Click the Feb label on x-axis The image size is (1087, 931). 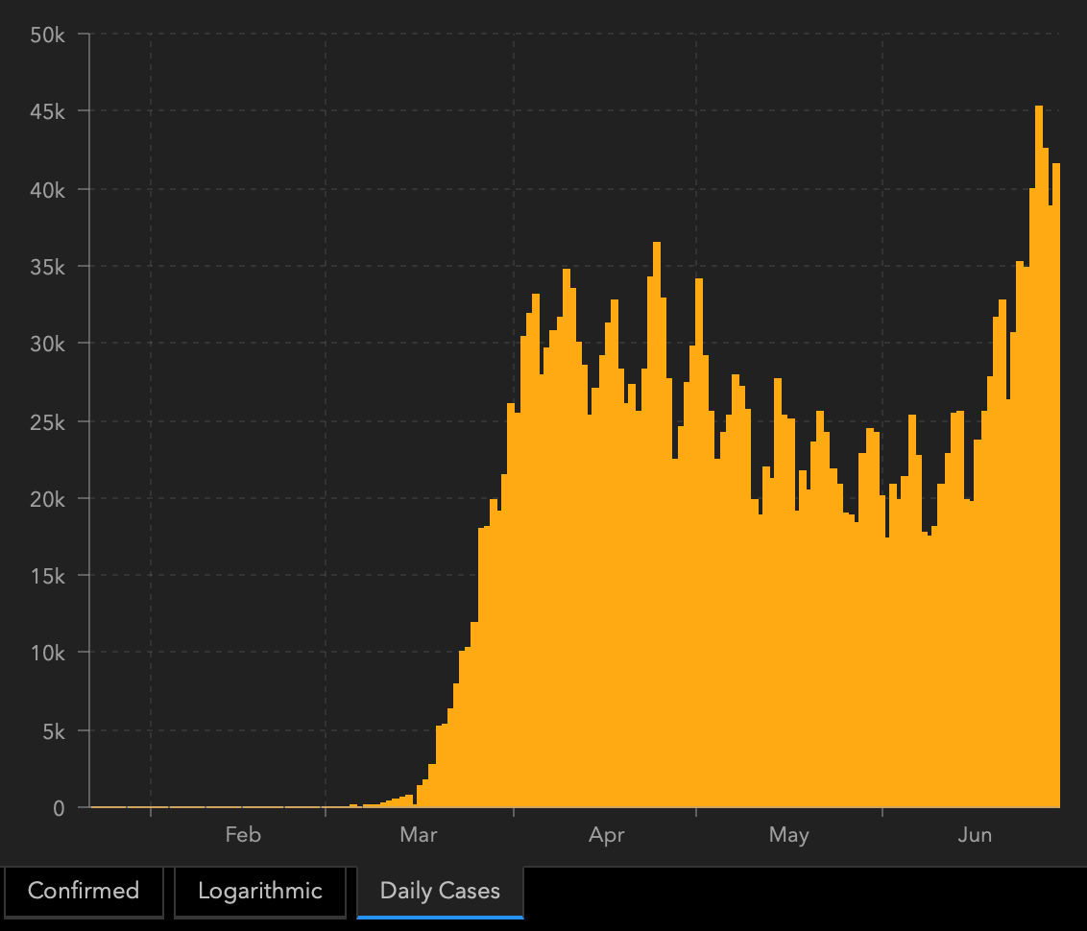(243, 835)
